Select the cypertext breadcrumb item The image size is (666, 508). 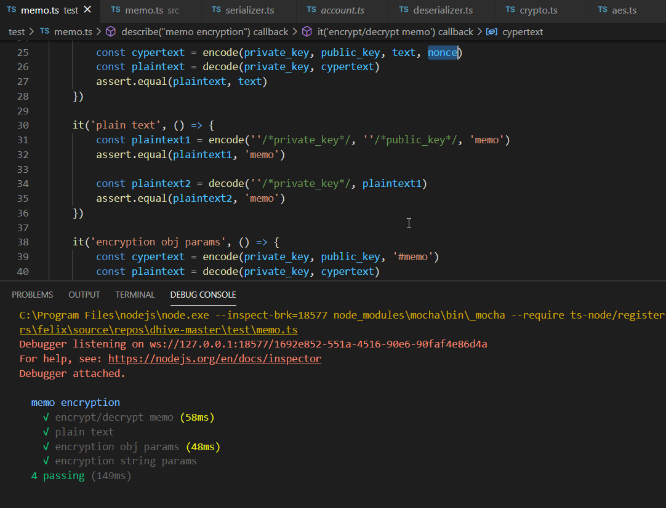point(523,32)
